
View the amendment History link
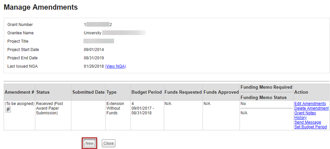[300, 118]
